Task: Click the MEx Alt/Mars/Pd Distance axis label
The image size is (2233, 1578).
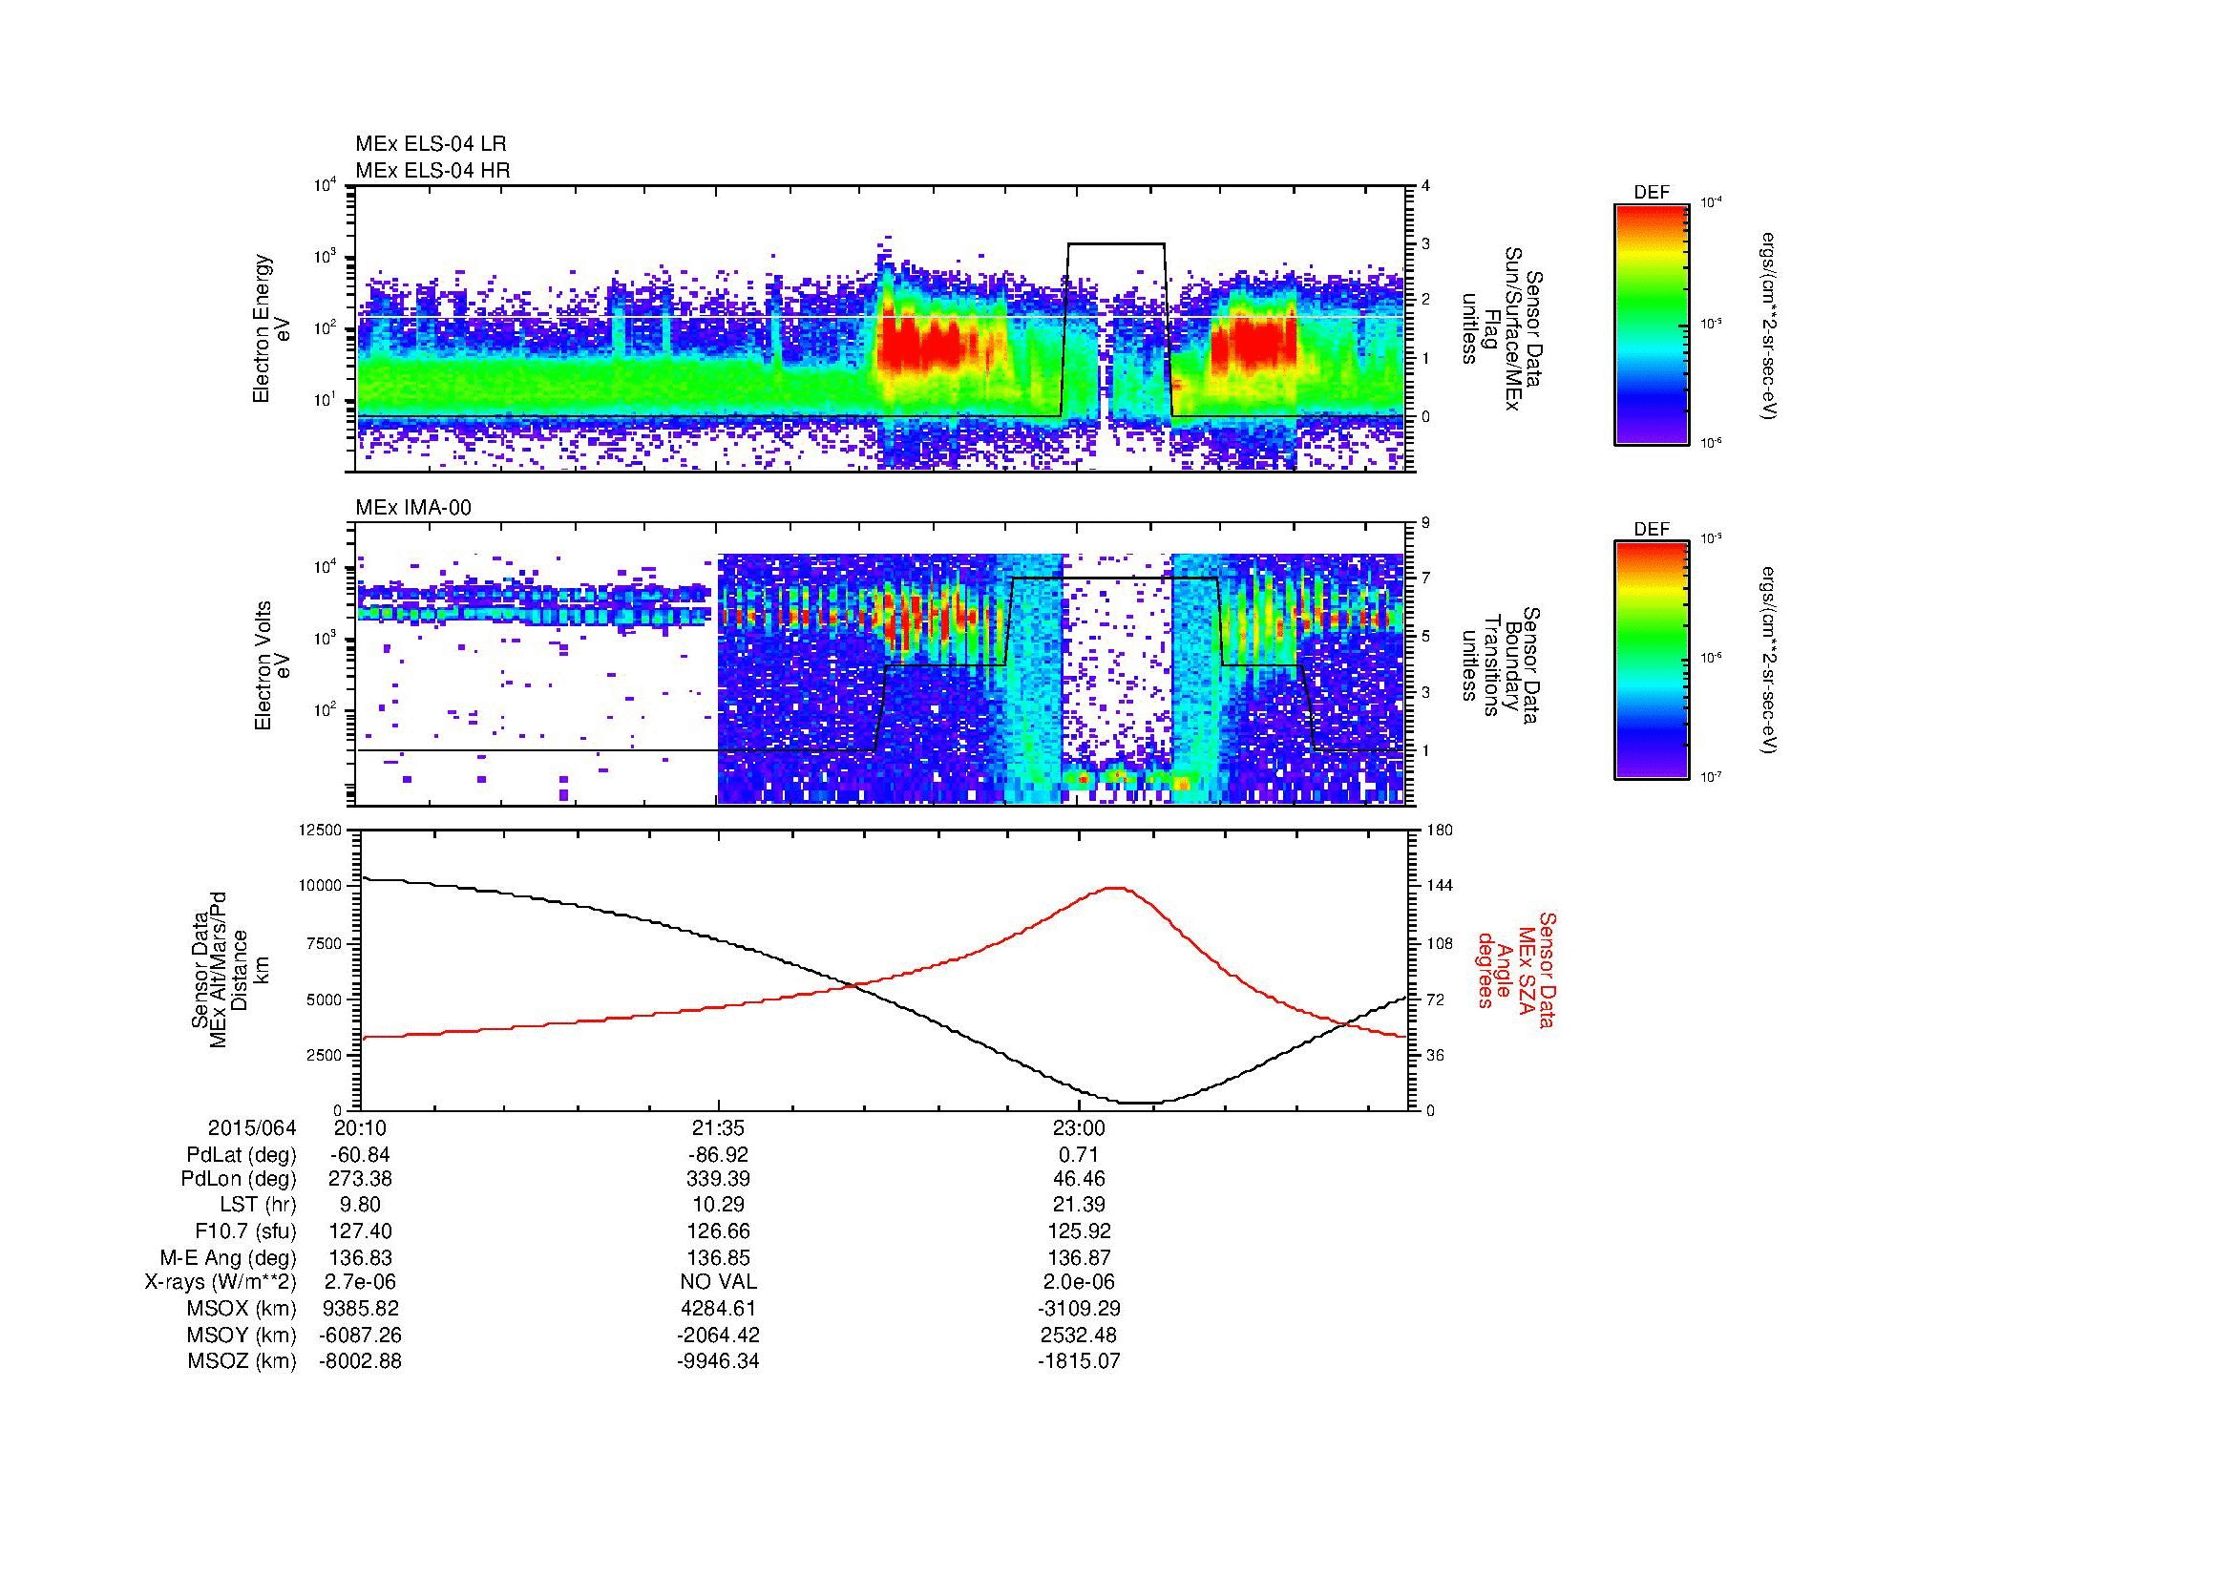Action: (x=230, y=969)
